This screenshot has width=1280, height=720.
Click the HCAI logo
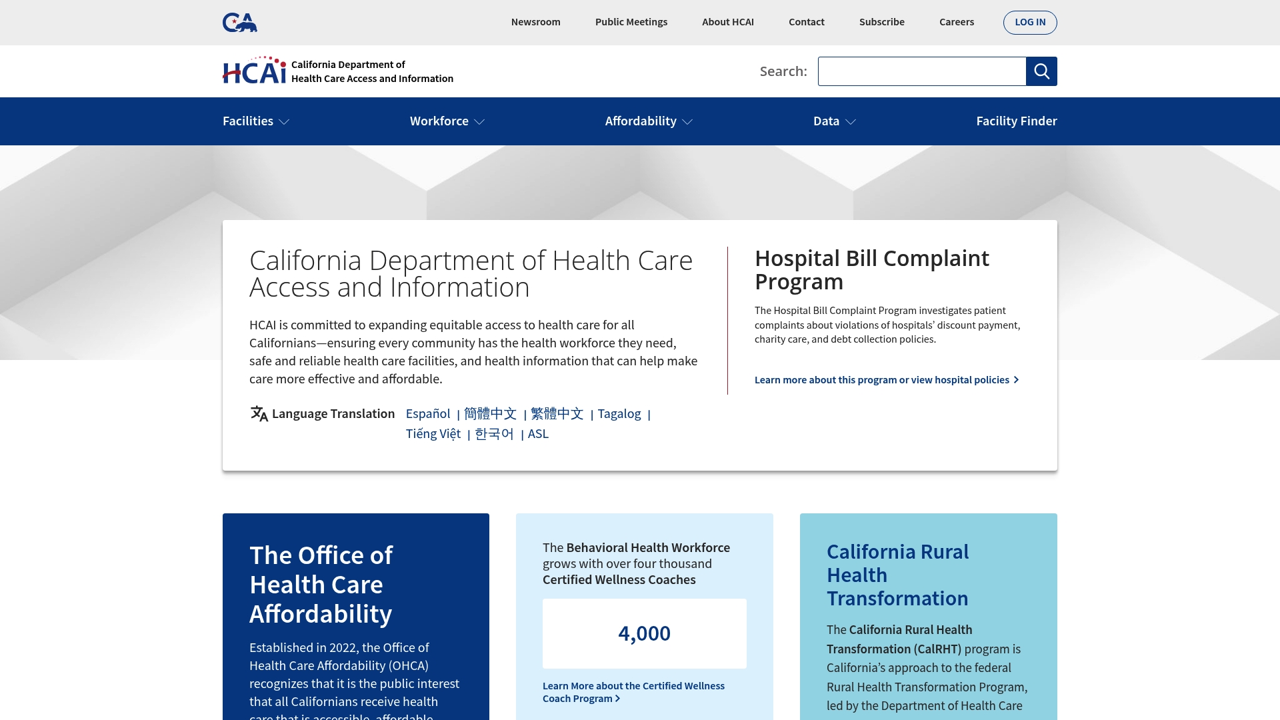(255, 71)
